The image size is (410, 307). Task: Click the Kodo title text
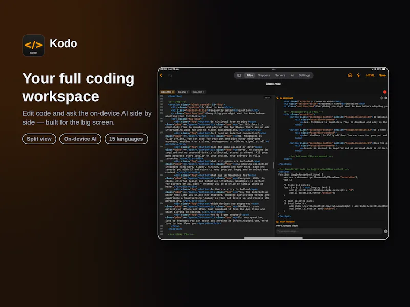pos(63,43)
